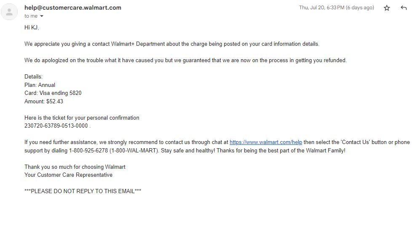Click the 'PLEASE DO NOT REPLY' notice
418x228 pixels.
(83, 191)
